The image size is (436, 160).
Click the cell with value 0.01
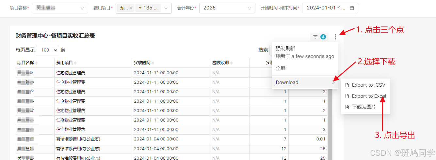pyautogui.click(x=308, y=139)
